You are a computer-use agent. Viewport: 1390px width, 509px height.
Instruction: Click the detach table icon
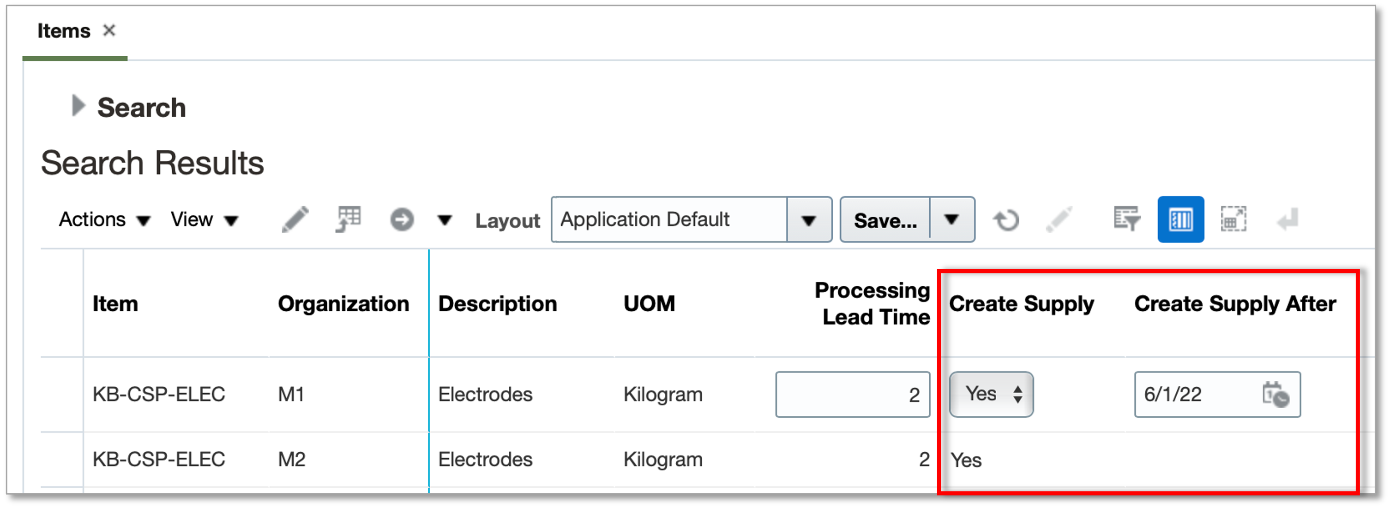coord(1233,220)
